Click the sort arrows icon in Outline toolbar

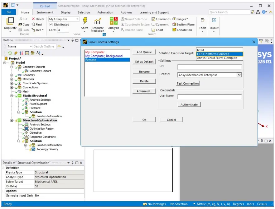tap(21, 53)
